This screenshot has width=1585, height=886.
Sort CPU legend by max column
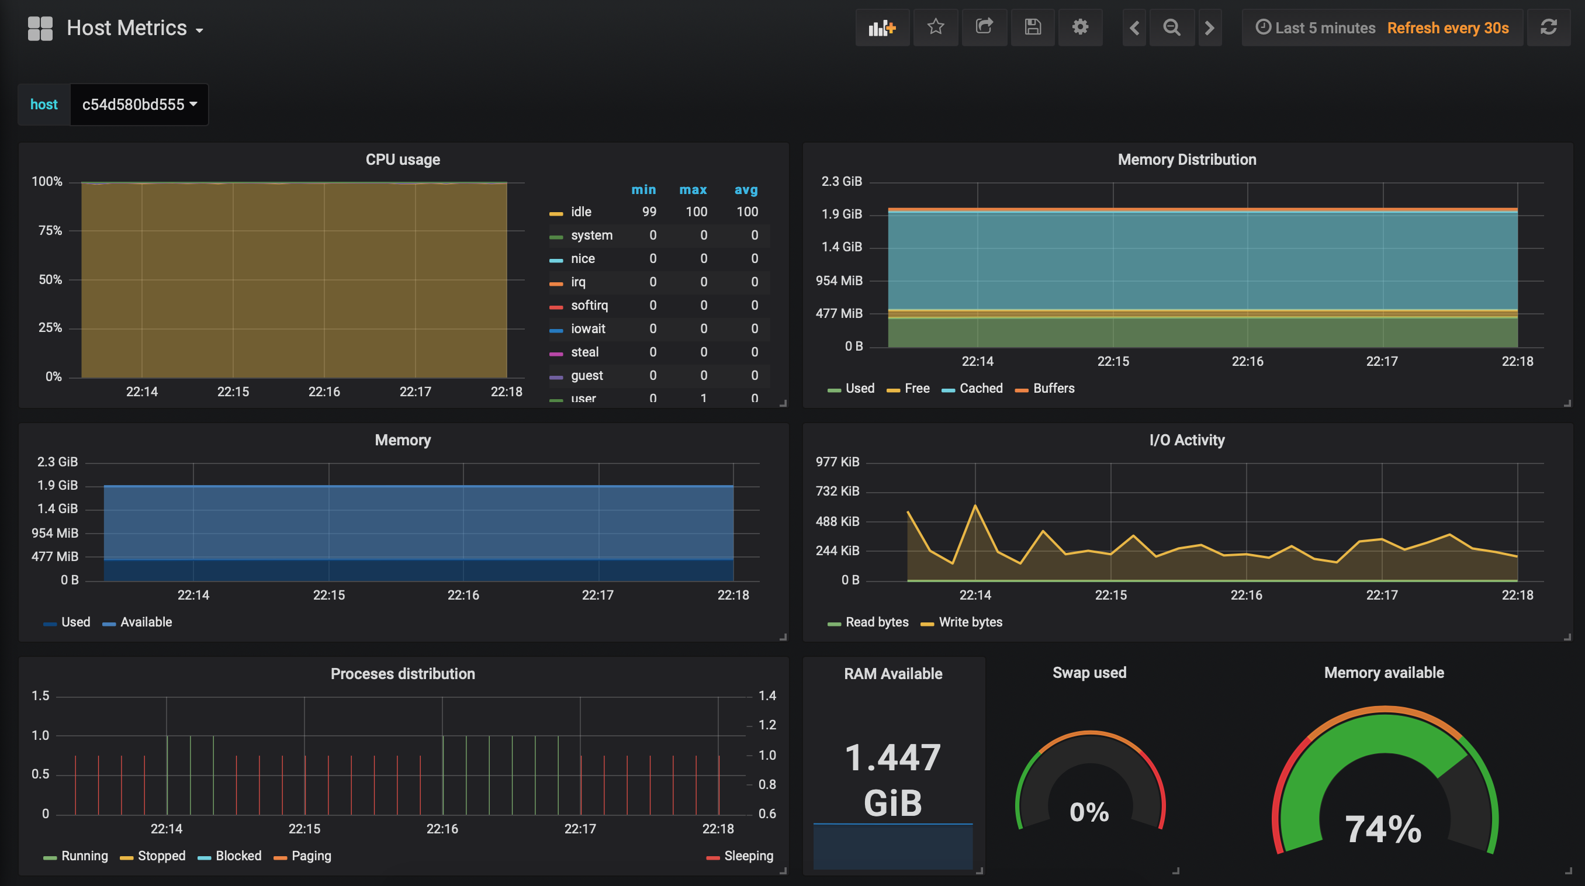692,189
